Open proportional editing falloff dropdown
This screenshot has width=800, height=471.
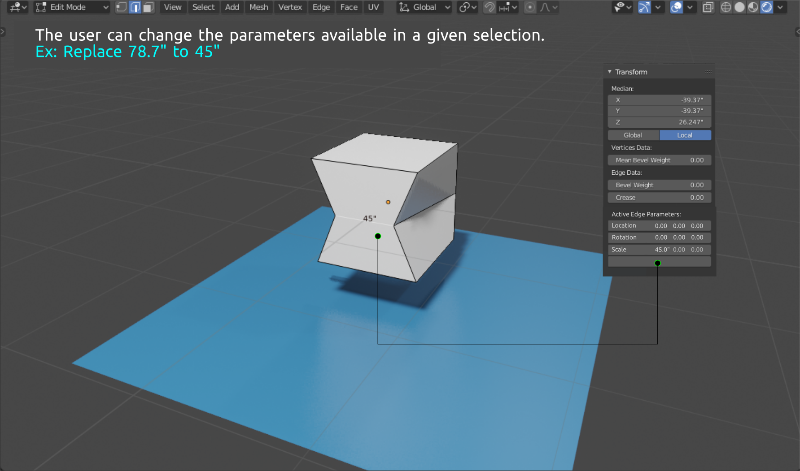point(549,7)
